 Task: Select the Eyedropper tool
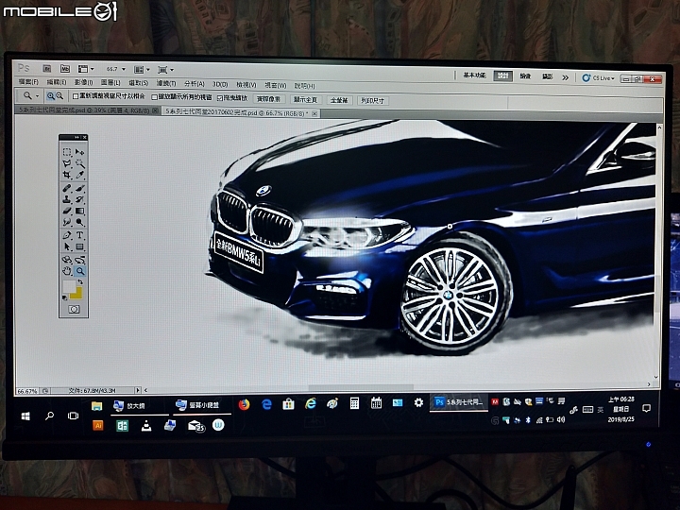coord(79,175)
